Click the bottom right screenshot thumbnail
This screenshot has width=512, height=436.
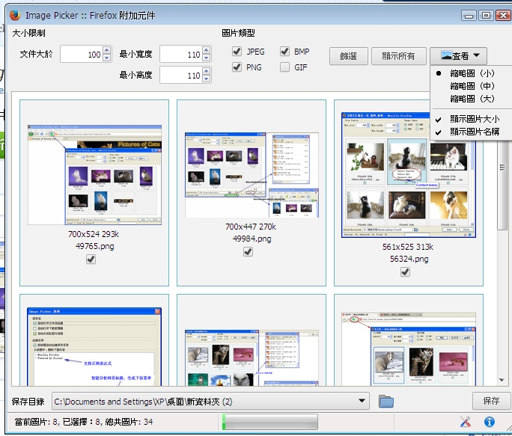pos(409,349)
